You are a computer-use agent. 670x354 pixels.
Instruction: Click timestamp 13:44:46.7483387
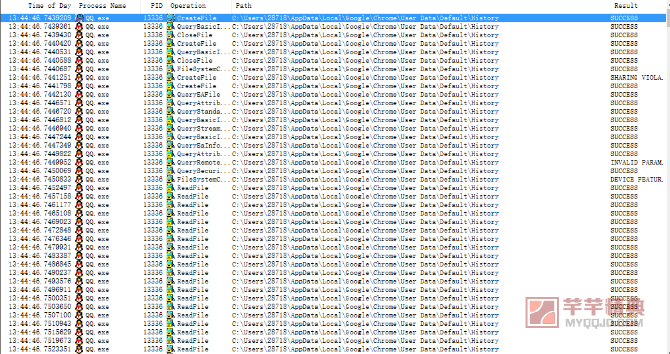pyautogui.click(x=40, y=256)
